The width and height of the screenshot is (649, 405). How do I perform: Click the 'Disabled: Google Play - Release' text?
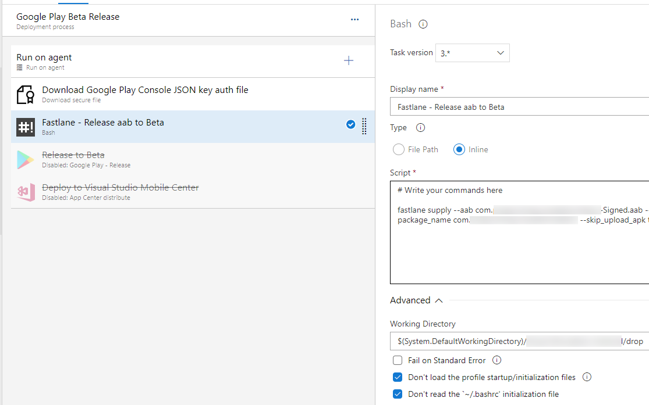tap(86, 165)
